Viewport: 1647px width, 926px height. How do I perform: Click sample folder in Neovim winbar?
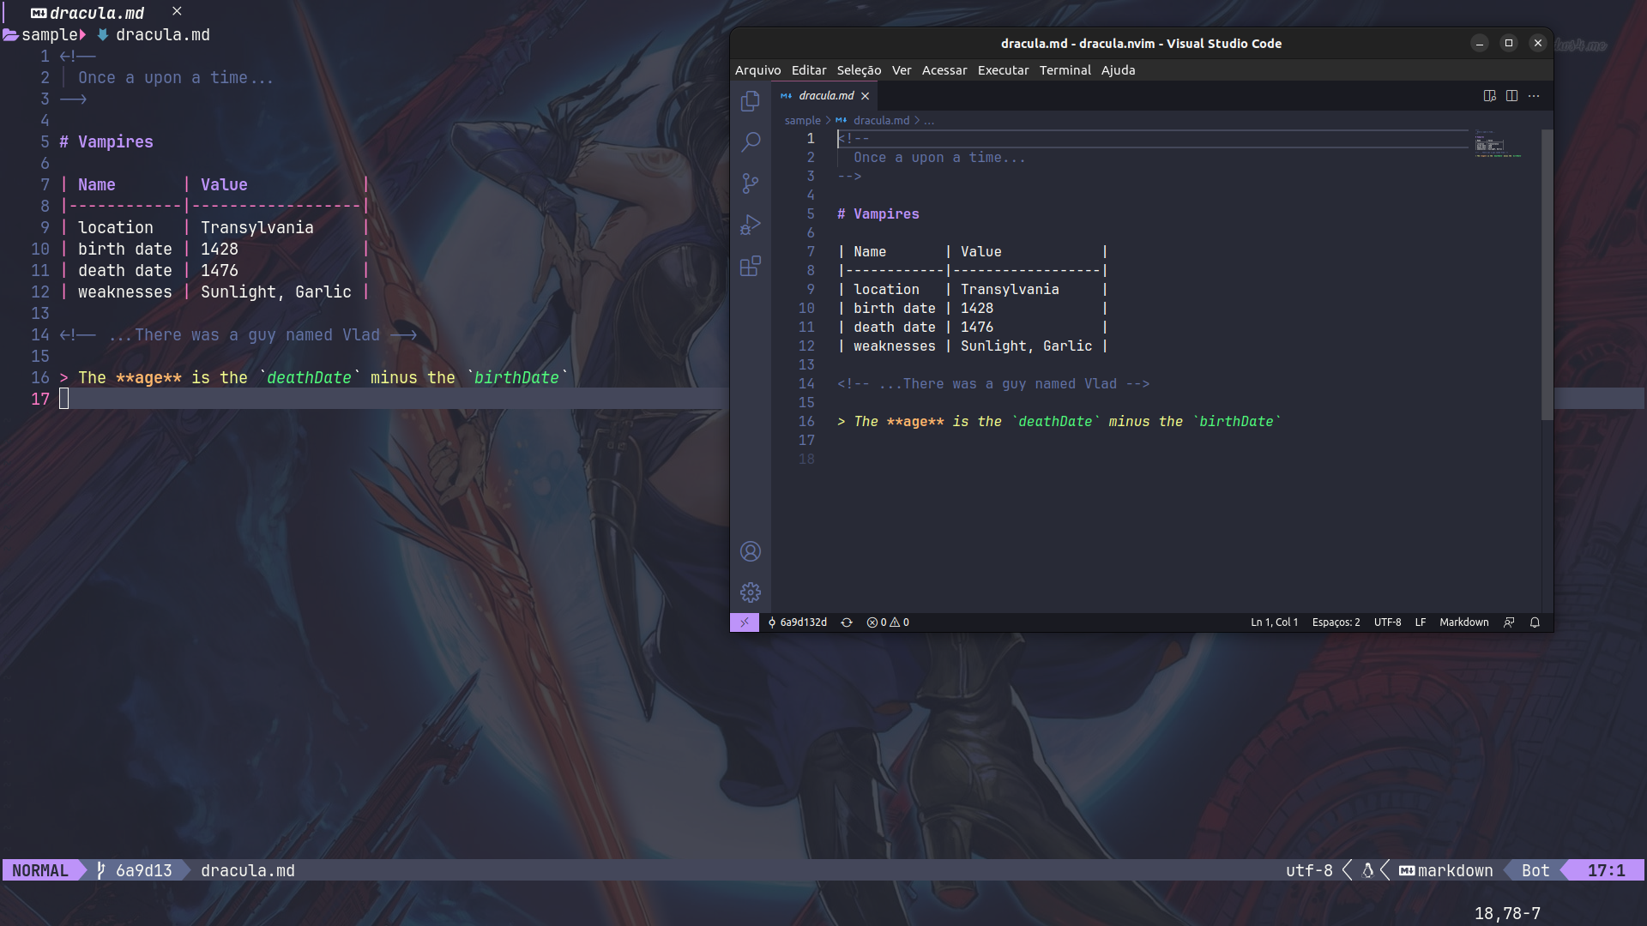(40, 35)
